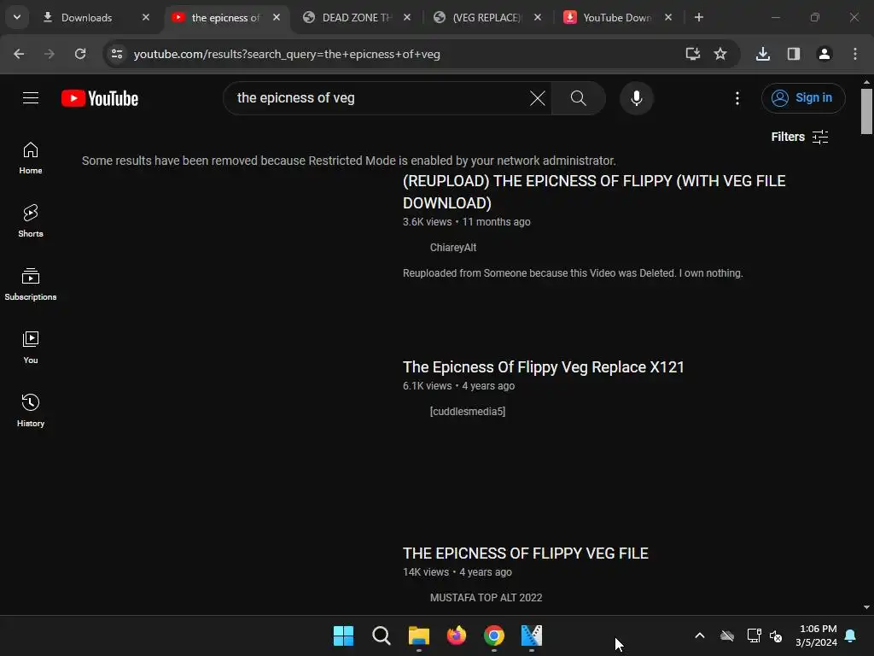
Task: Toggle the Chrome side panel
Action: [794, 54]
